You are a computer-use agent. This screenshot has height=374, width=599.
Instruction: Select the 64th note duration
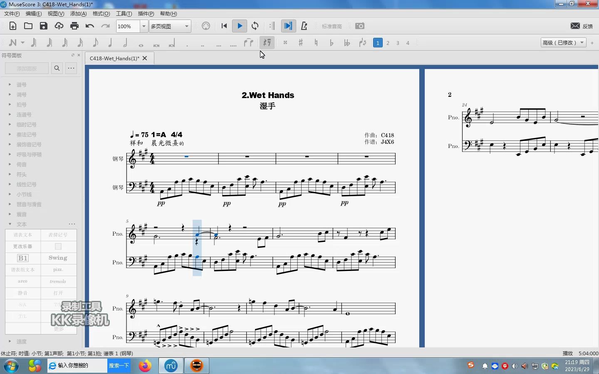(x=49, y=42)
